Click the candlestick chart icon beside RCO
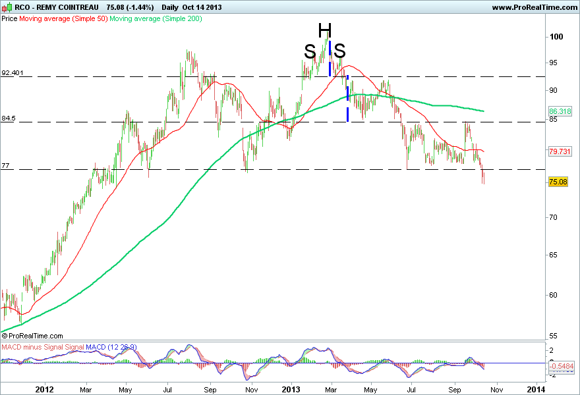The width and height of the screenshot is (580, 395). 7,7
